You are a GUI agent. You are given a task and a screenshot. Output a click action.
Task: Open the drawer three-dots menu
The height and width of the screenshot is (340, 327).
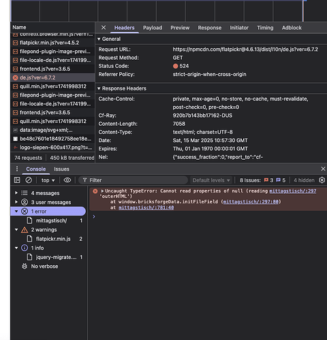(17, 169)
